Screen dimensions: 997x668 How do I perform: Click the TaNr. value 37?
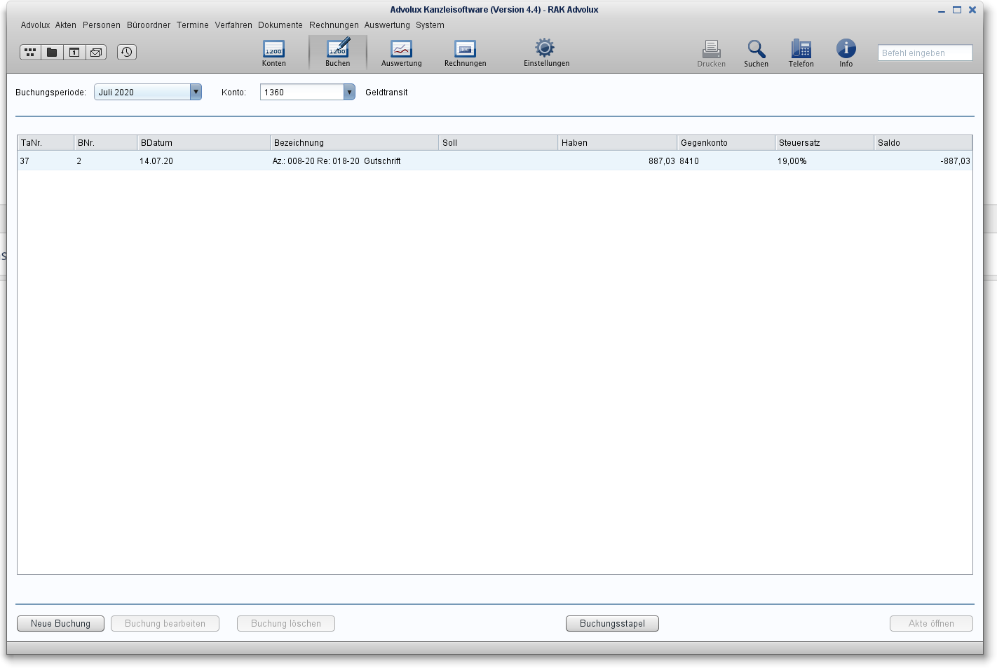coord(25,161)
